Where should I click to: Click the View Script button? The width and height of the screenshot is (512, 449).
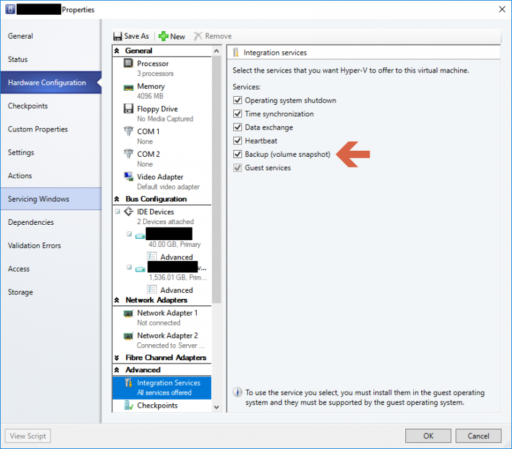coord(28,436)
